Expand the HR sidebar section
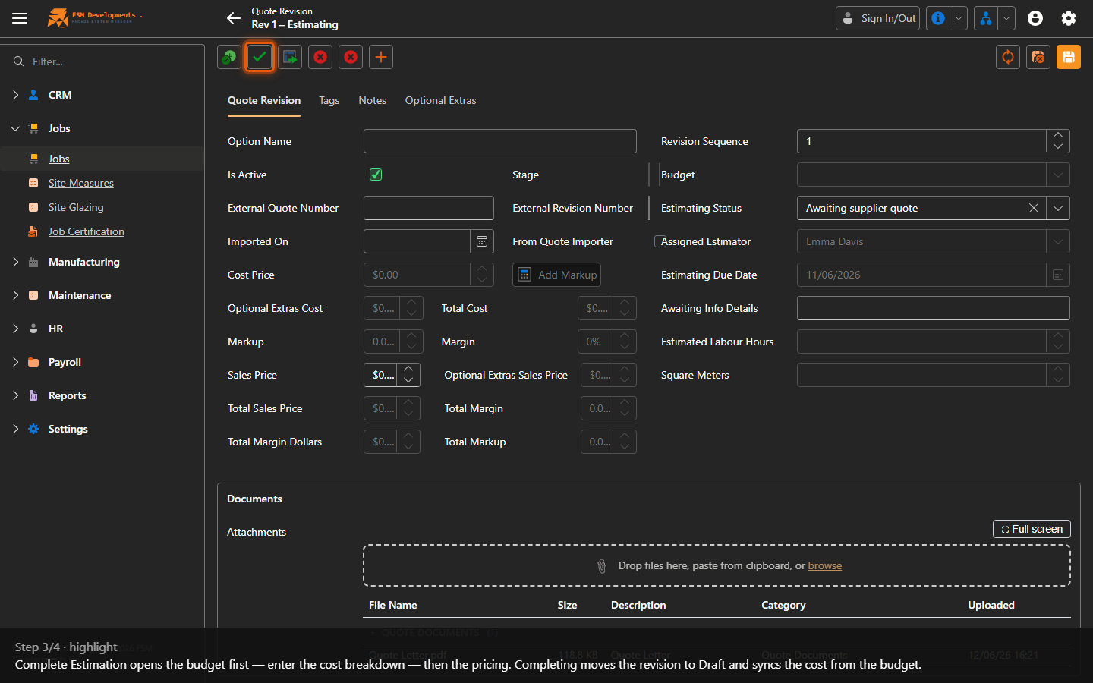This screenshot has height=683, width=1093. [15, 329]
